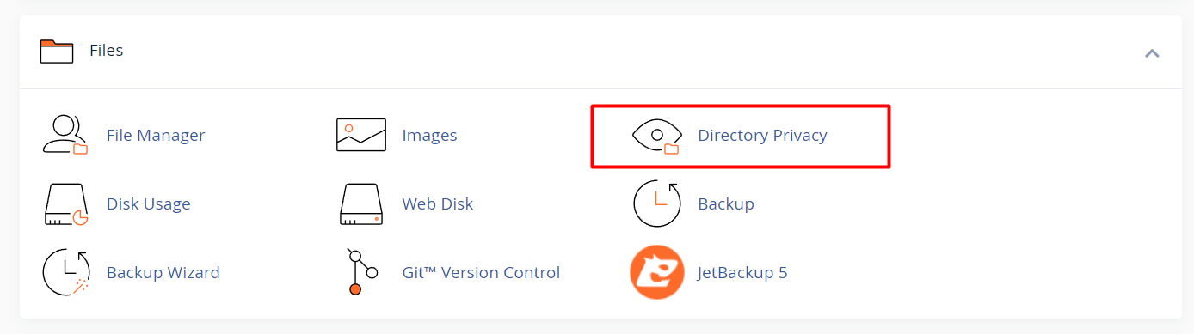The image size is (1194, 334).
Task: Click the Files section folder icon
Action: pos(57,52)
